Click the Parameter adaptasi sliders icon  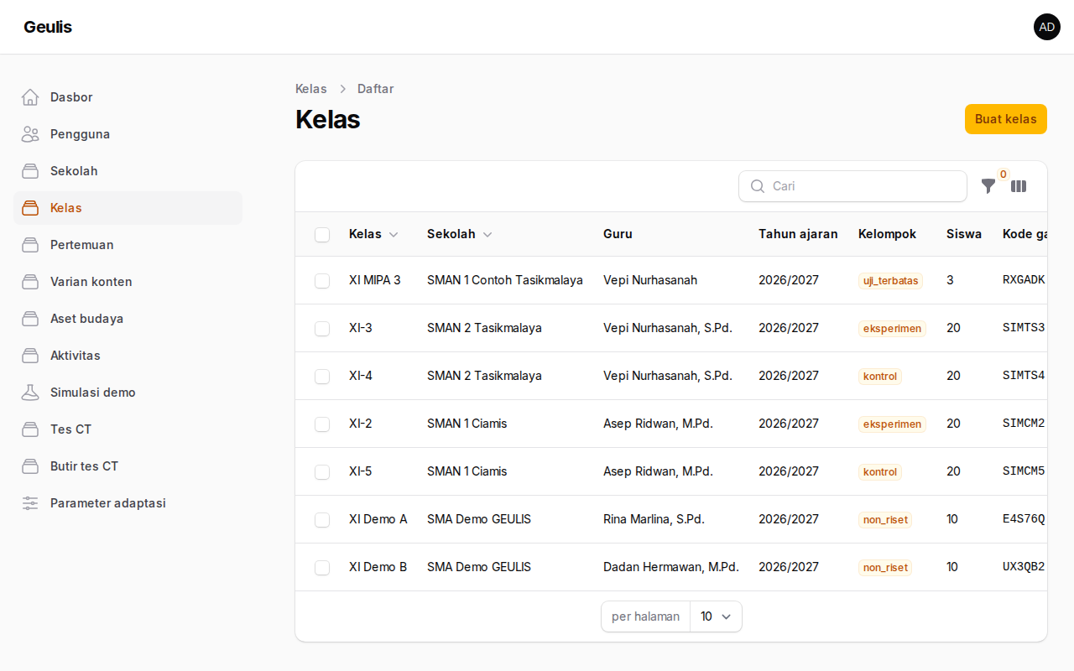tap(30, 503)
